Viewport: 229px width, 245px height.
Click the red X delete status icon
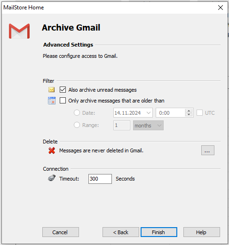pos(52,150)
